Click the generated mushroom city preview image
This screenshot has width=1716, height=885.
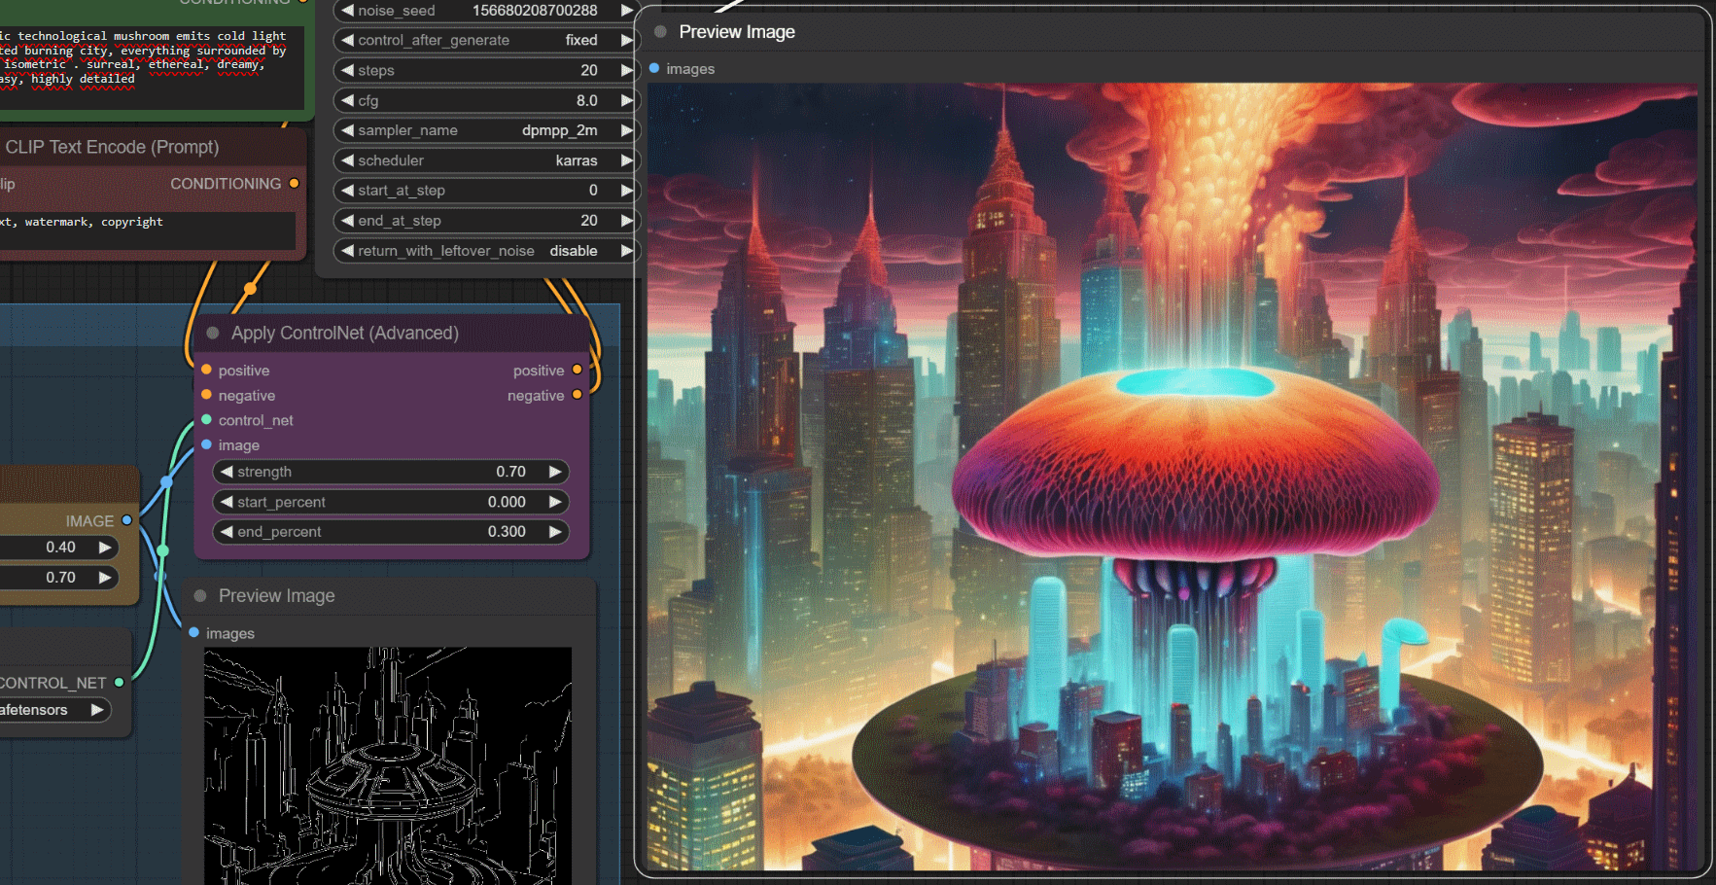coord(1172,477)
